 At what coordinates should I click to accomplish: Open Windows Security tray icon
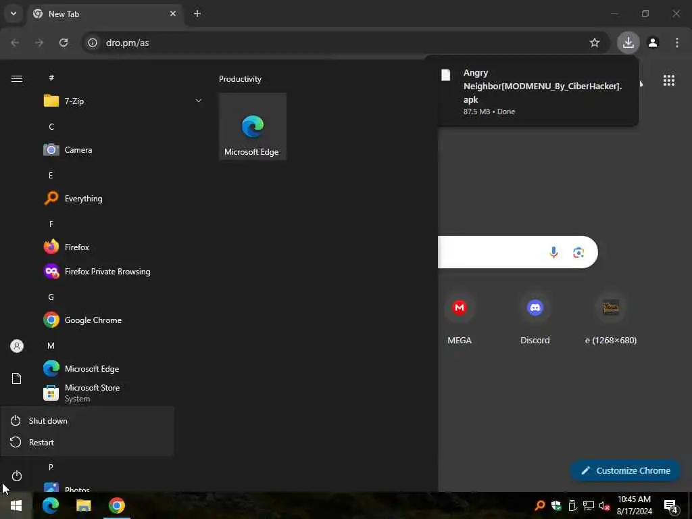(556, 505)
